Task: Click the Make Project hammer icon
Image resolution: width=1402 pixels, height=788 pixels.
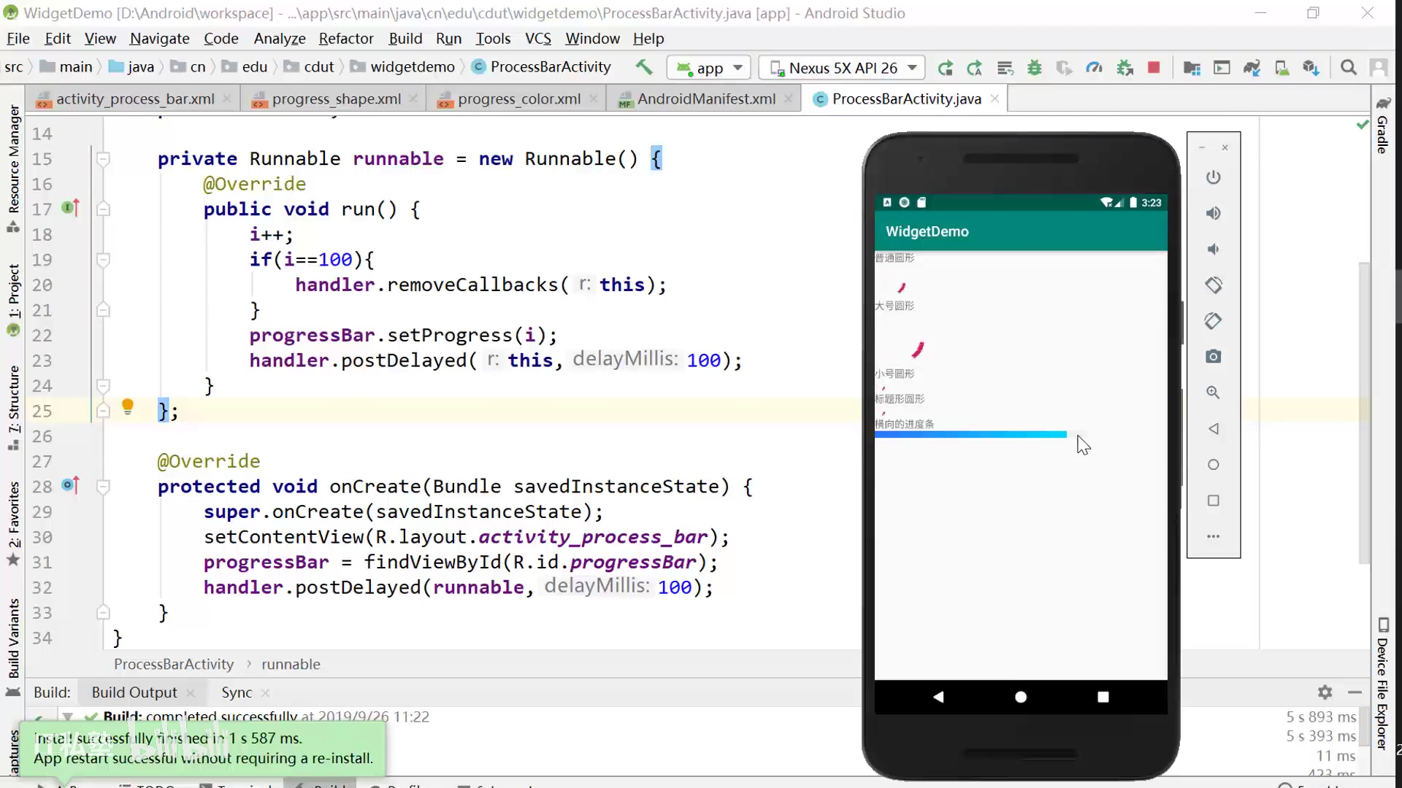Action: [643, 67]
